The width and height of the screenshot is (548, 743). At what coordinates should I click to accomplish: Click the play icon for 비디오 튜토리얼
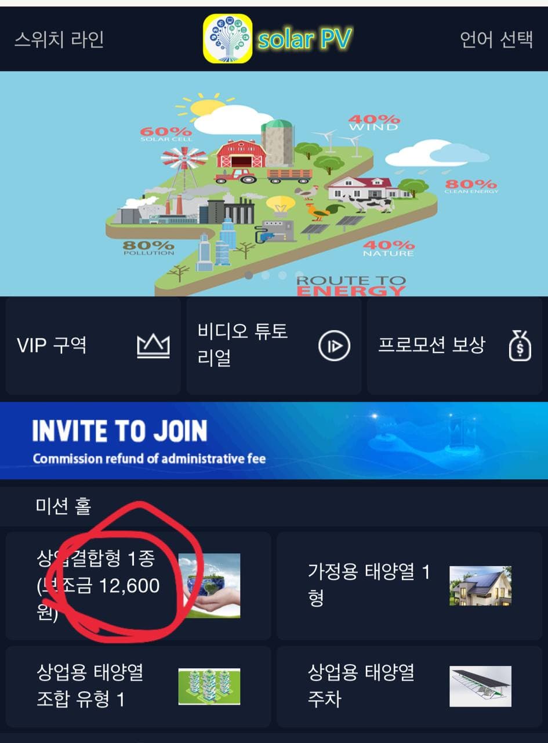[x=335, y=346]
